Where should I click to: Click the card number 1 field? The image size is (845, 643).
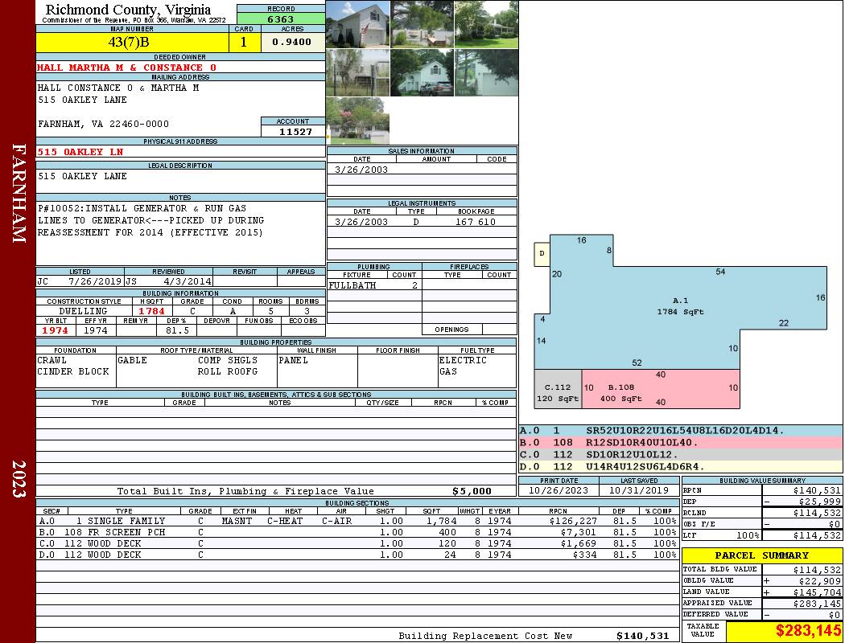pyautogui.click(x=244, y=42)
